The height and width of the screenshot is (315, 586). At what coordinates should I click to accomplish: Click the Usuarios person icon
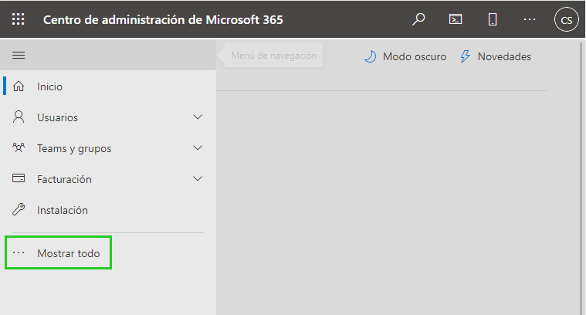(x=19, y=117)
